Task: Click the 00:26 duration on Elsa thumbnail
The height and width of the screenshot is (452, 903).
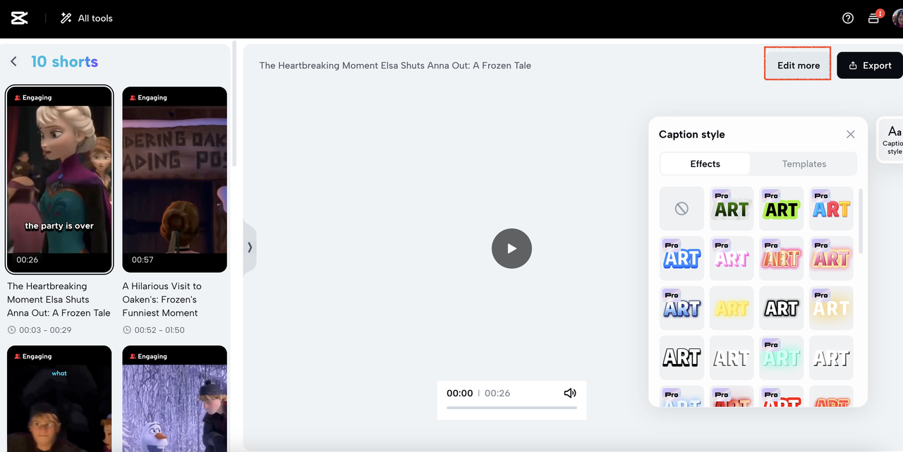Action: [28, 259]
